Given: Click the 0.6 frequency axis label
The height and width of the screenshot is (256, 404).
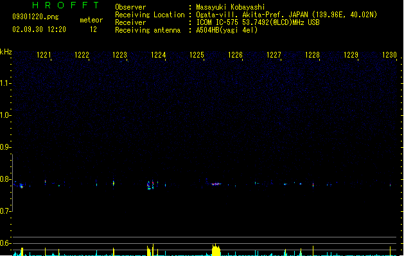Looking at the screenshot, I should point(5,243).
